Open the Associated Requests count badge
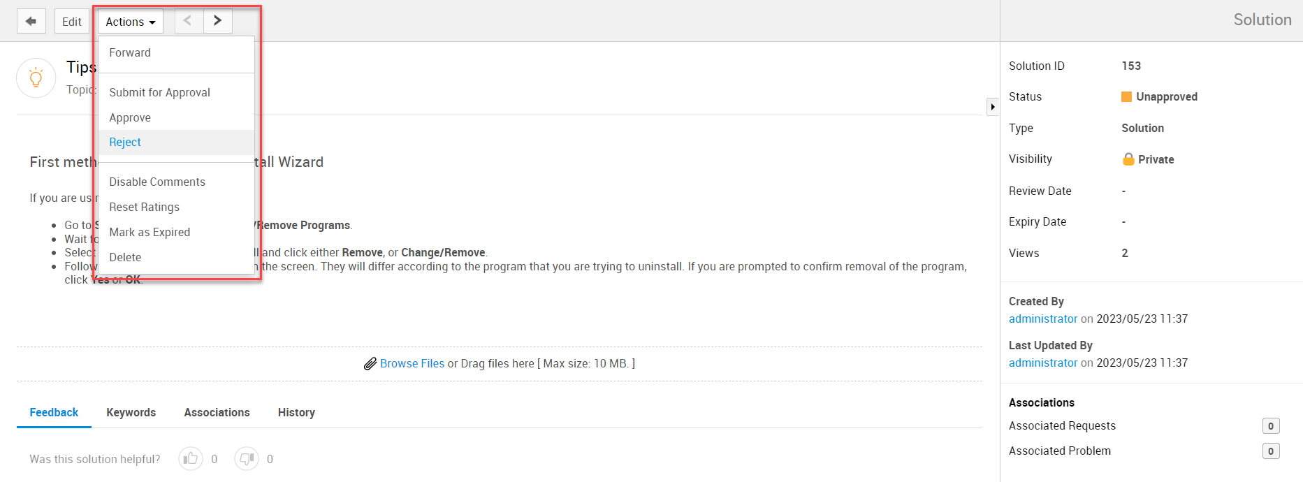Image resolution: width=1303 pixels, height=482 pixels. (x=1270, y=426)
